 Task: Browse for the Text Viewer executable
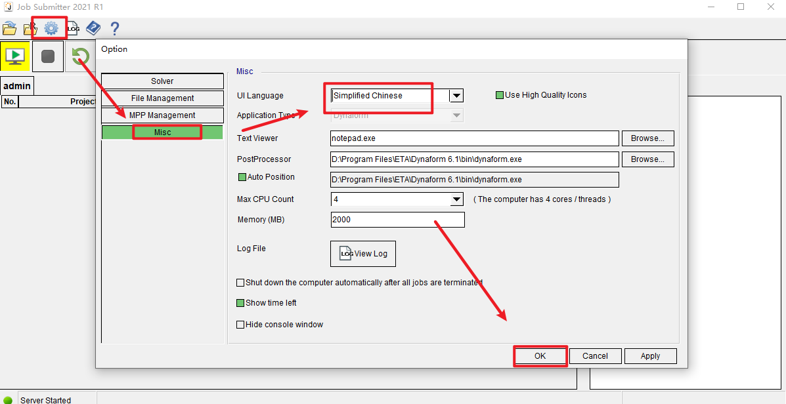[647, 138]
